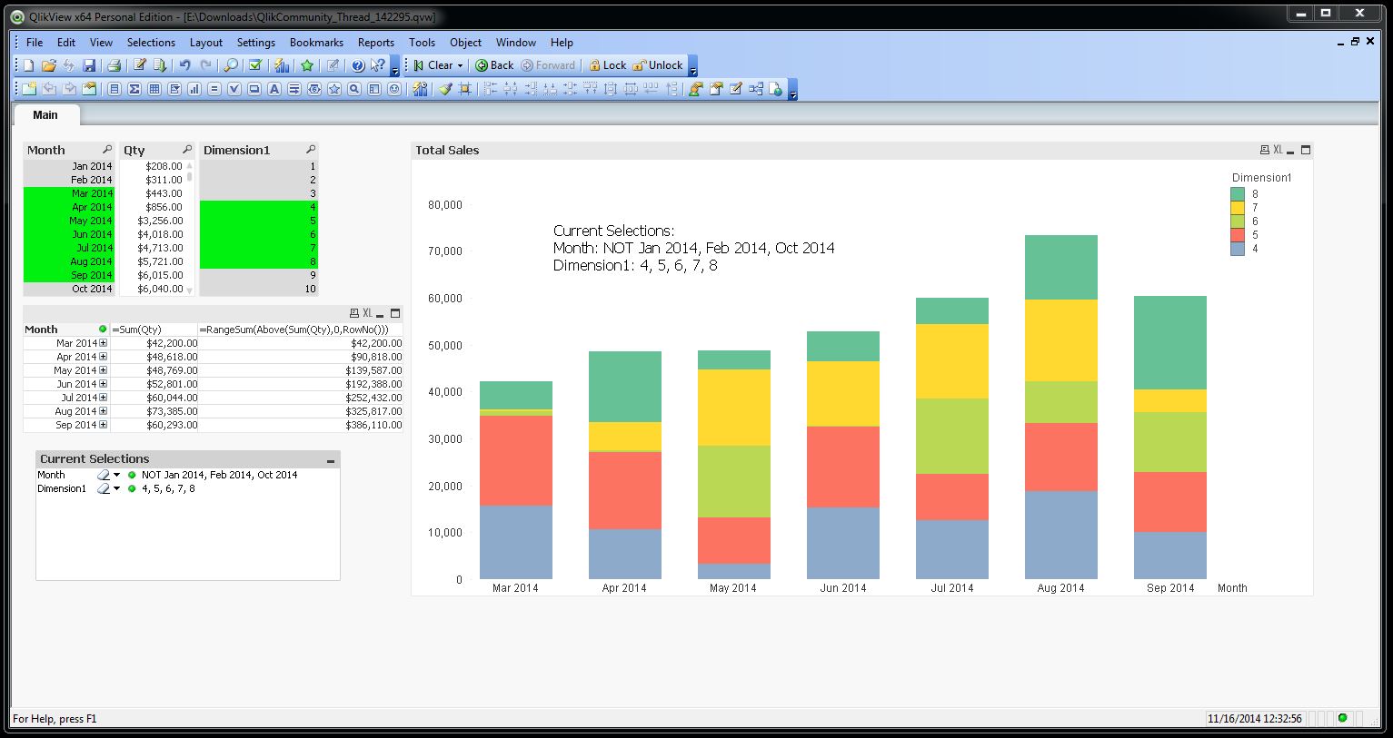1393x738 pixels.
Task: Search the Qty list box
Action: (x=187, y=150)
